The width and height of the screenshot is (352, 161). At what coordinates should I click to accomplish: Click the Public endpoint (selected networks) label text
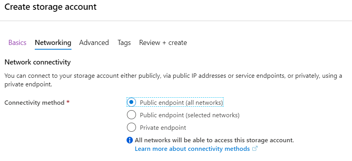[190, 115]
